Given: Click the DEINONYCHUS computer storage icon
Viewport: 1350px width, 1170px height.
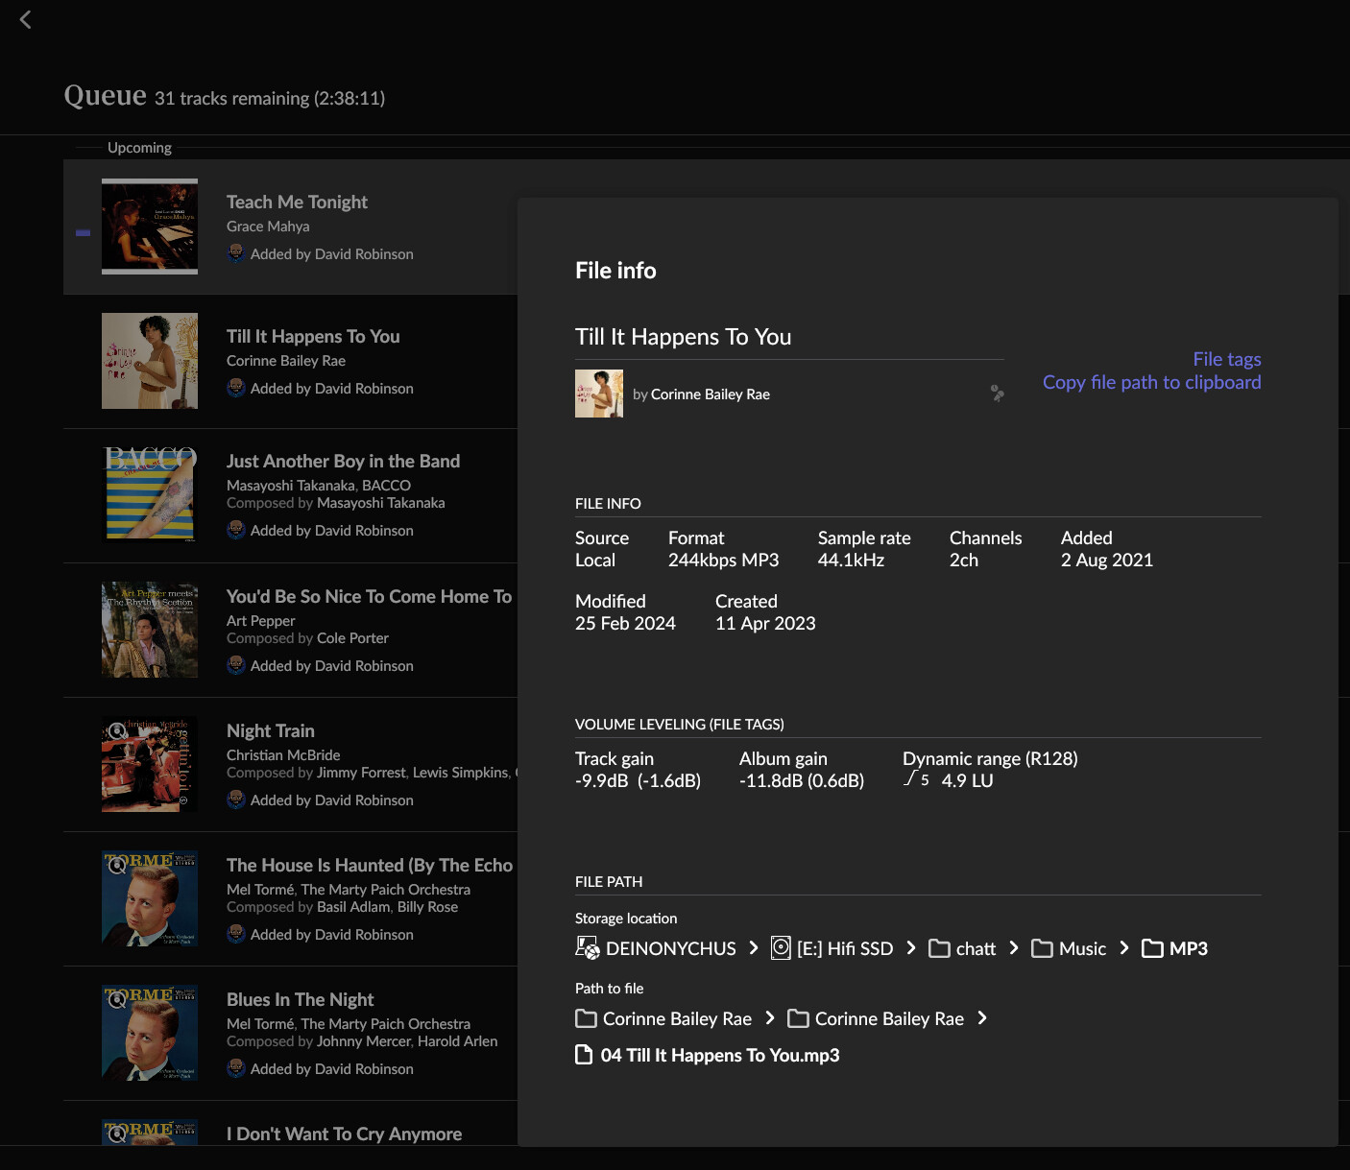Looking at the screenshot, I should pos(587,948).
